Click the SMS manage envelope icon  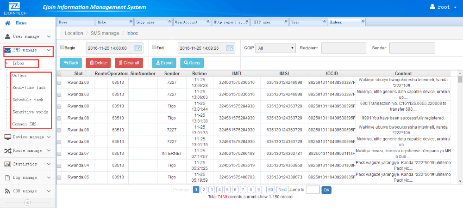(x=8, y=50)
